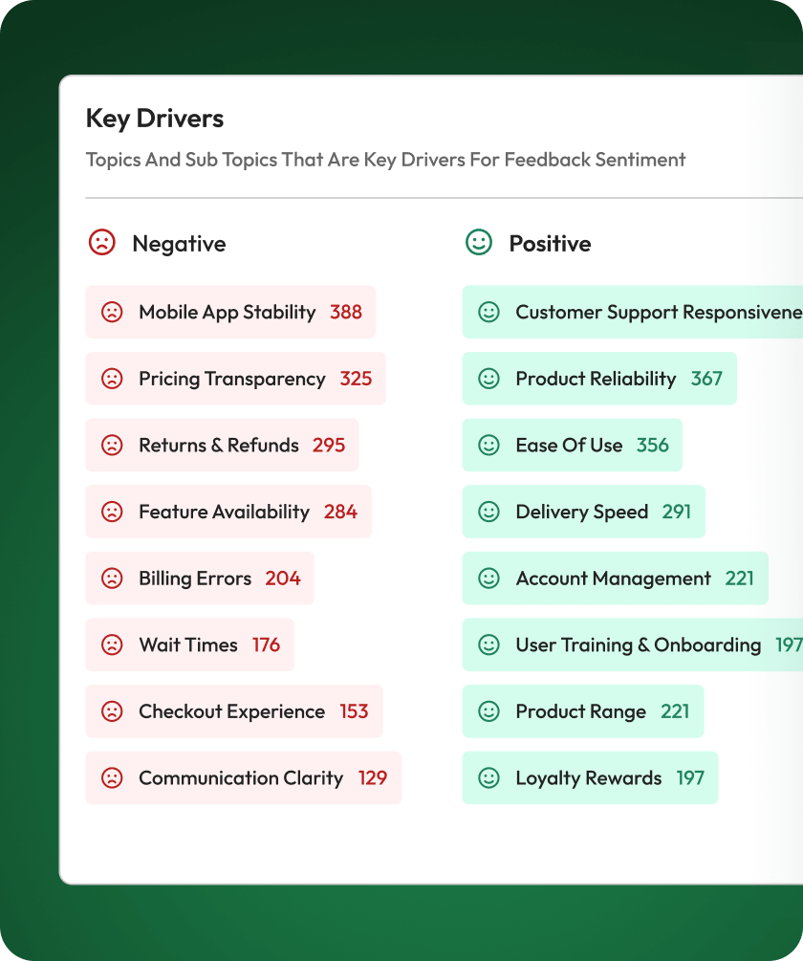Click the sad face icon beside Pricing Transparency
Screen dimensions: 803x961
(112, 379)
